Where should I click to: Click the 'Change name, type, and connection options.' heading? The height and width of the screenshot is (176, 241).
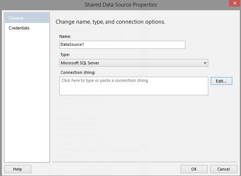pos(110,22)
